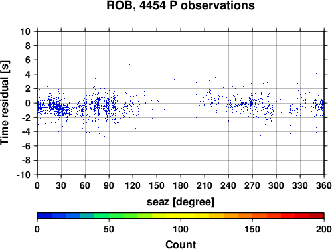Click the Count colorbar label
The height and width of the screenshot is (249, 332).
181,244
